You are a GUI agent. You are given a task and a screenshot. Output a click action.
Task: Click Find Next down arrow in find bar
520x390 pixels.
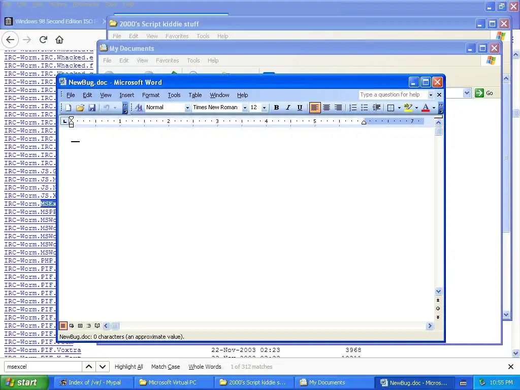pos(103,367)
